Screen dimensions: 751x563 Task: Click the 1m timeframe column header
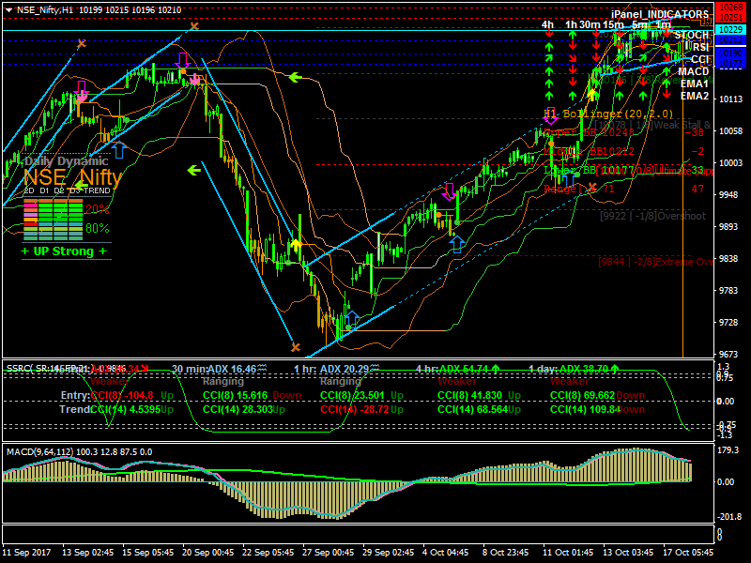tap(664, 24)
